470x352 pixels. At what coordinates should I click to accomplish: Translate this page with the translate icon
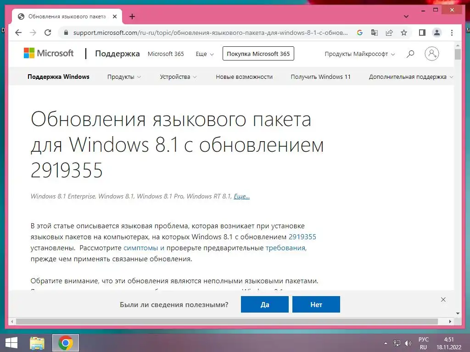(375, 33)
